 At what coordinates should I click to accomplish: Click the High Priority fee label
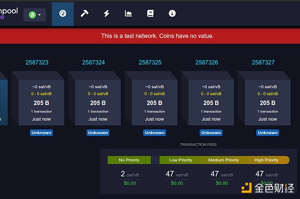point(266,160)
